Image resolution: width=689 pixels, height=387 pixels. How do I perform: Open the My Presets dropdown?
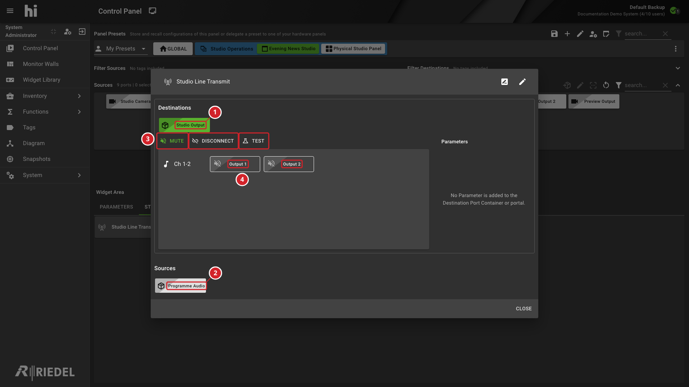(121, 49)
